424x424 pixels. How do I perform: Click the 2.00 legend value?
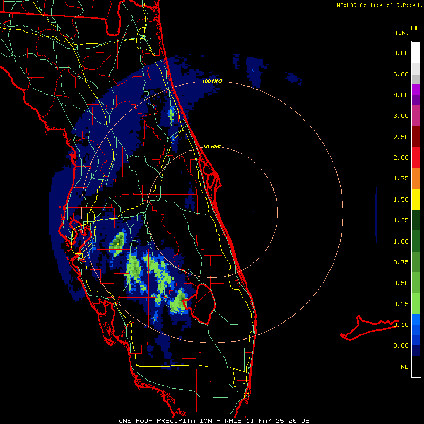pyautogui.click(x=401, y=158)
